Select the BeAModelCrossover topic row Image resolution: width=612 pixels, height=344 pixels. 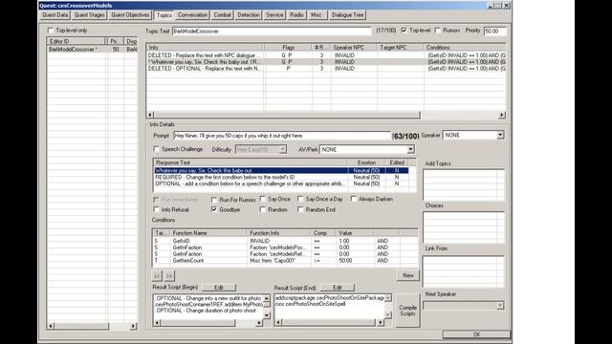[92, 50]
